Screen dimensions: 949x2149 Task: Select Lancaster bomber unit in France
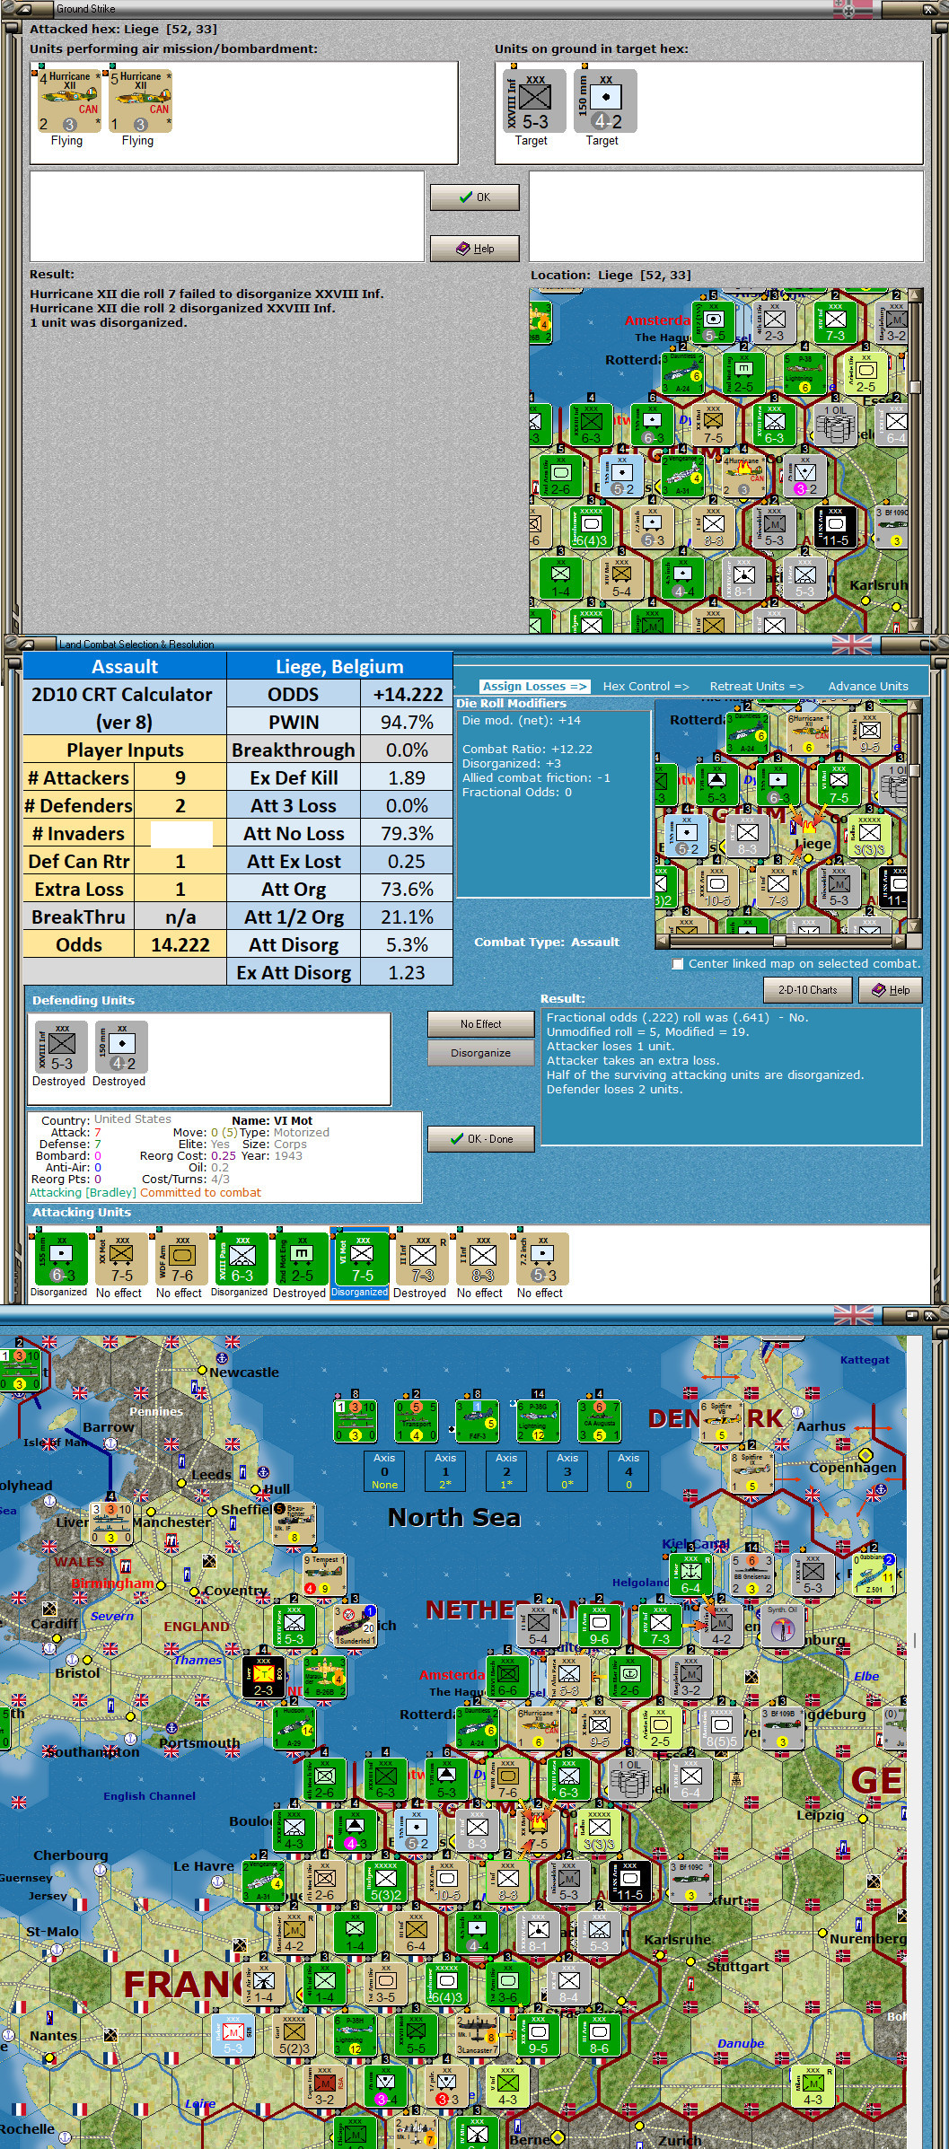click(477, 2035)
